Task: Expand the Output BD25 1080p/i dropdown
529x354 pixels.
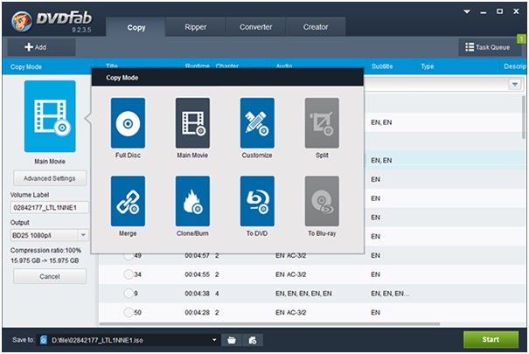Action: click(x=83, y=235)
